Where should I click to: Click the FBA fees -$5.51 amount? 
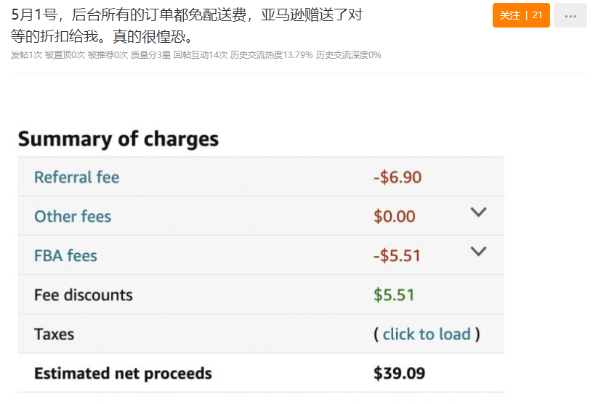pos(397,255)
